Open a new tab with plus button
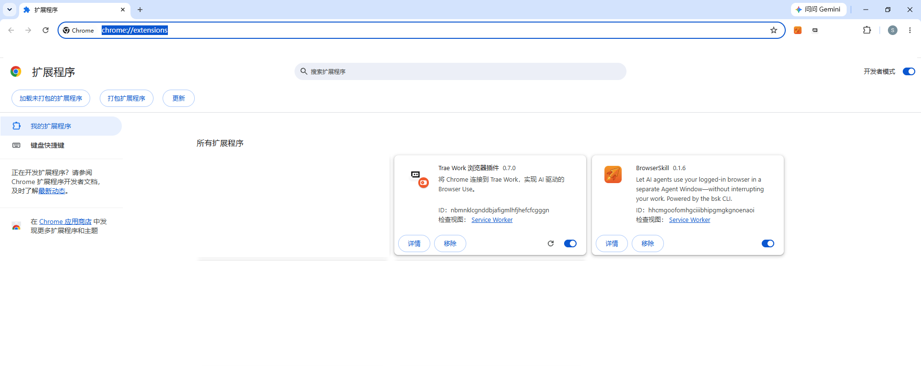Image resolution: width=921 pixels, height=382 pixels. tap(140, 10)
